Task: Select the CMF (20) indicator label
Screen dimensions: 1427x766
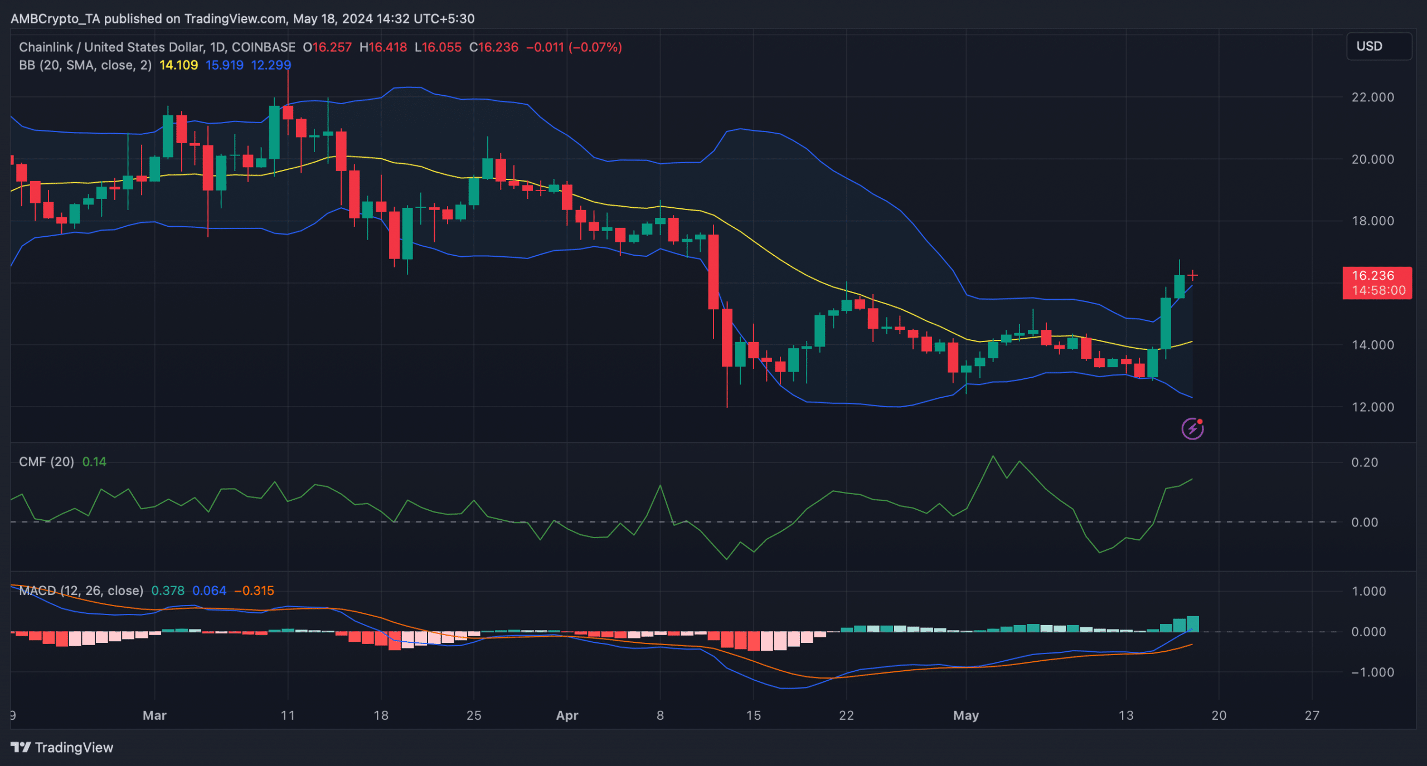Action: [46, 462]
